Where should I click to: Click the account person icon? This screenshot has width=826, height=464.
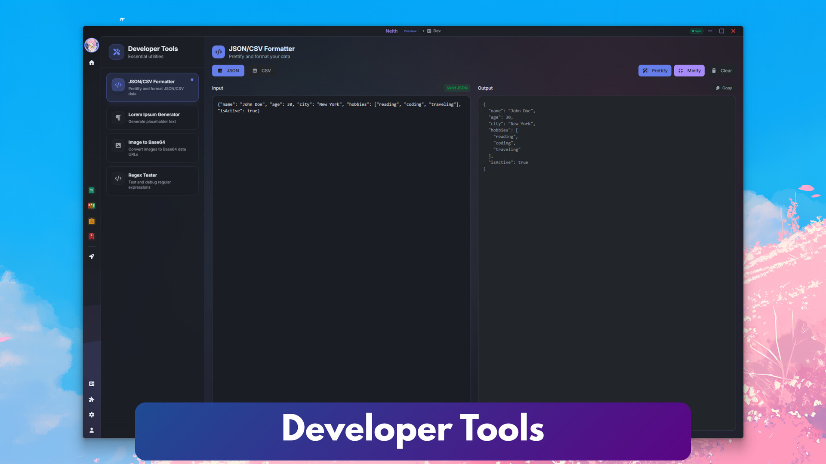point(92,430)
